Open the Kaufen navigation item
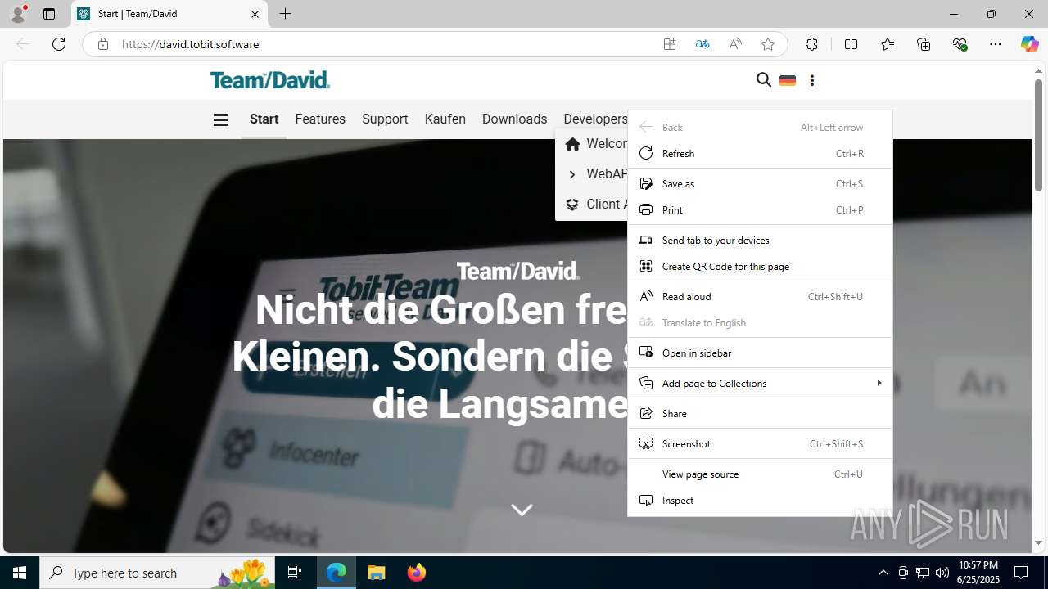The height and width of the screenshot is (589, 1048). pos(445,119)
